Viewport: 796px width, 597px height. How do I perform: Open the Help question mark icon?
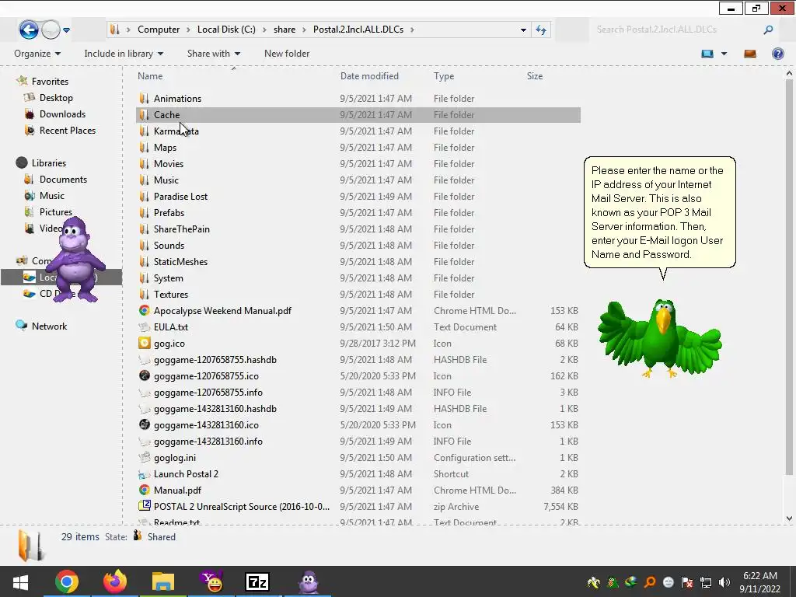point(777,54)
